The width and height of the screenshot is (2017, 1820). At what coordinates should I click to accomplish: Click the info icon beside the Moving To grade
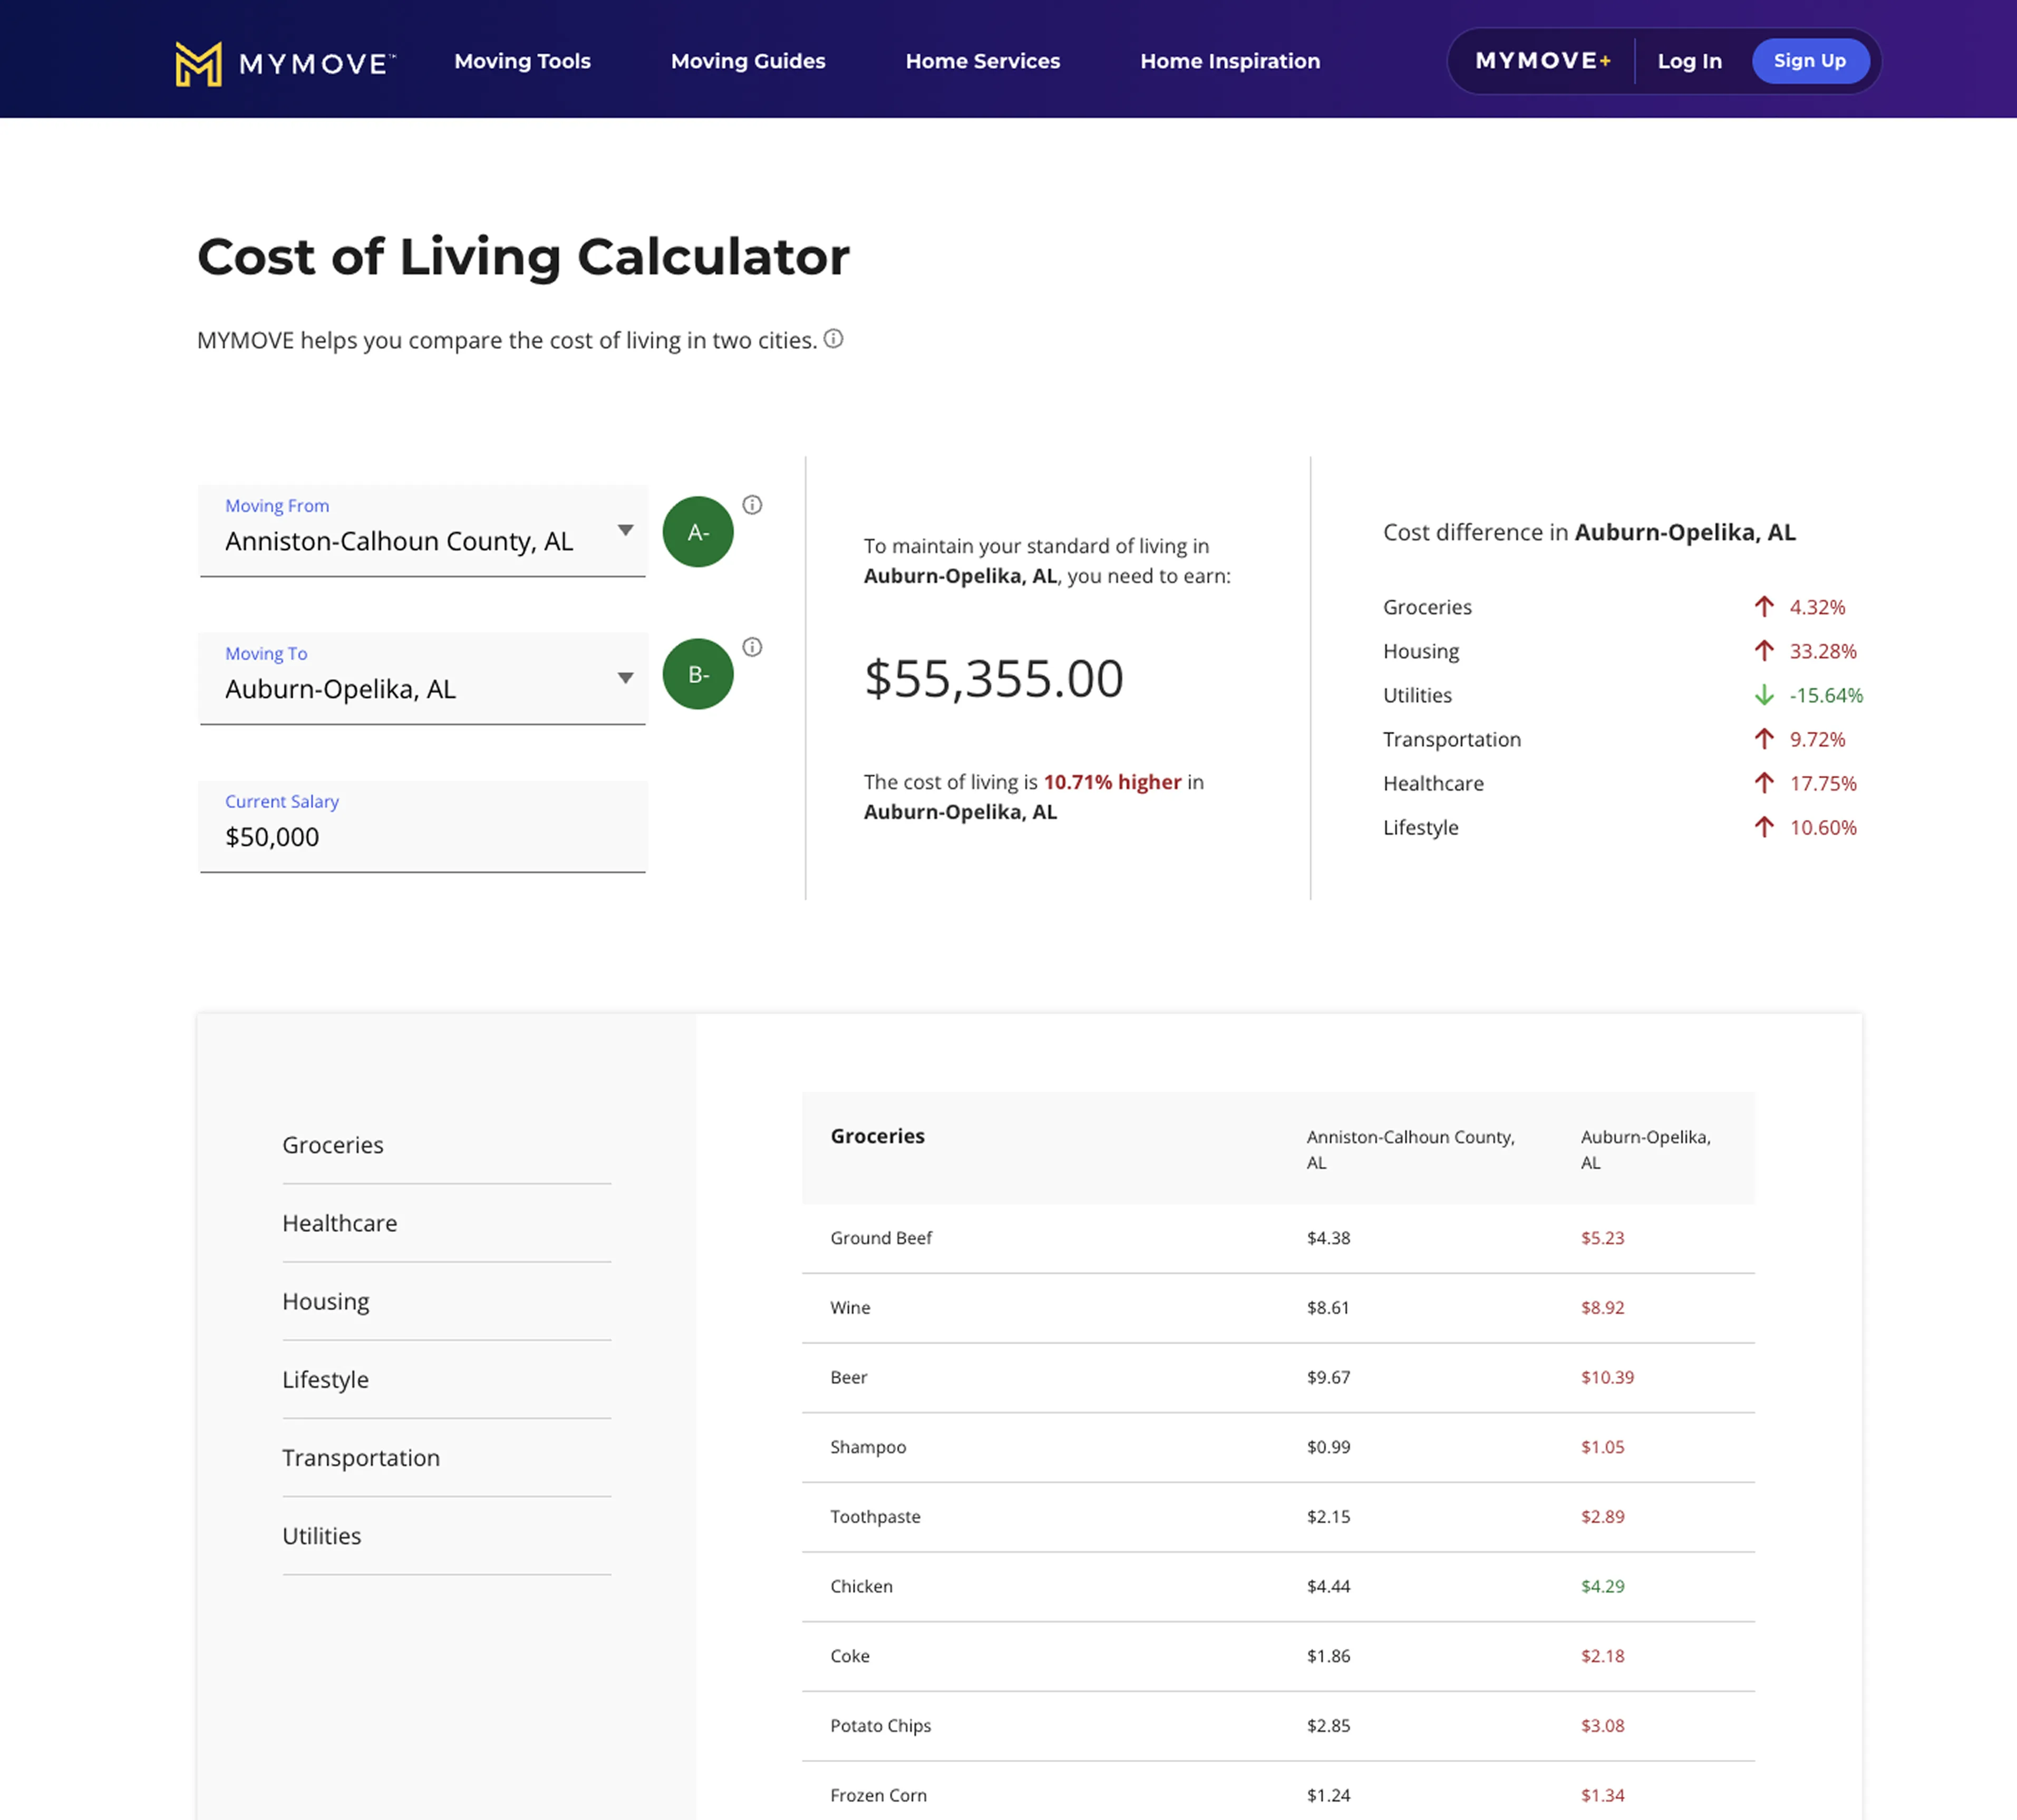point(753,647)
